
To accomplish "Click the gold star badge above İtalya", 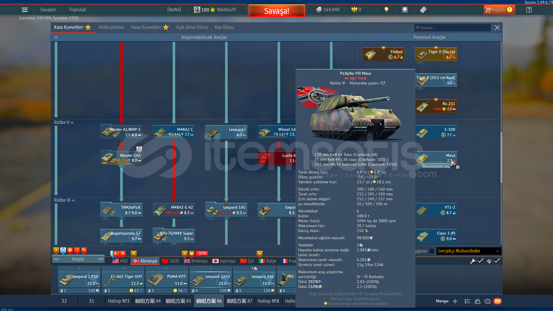I will click(x=260, y=254).
